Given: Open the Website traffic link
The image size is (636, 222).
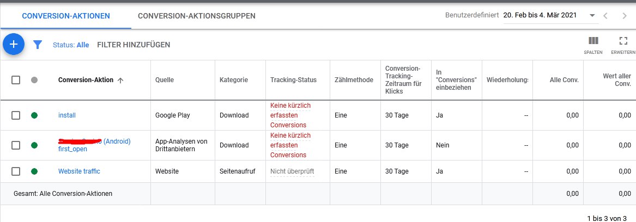Looking at the screenshot, I should 79,171.
